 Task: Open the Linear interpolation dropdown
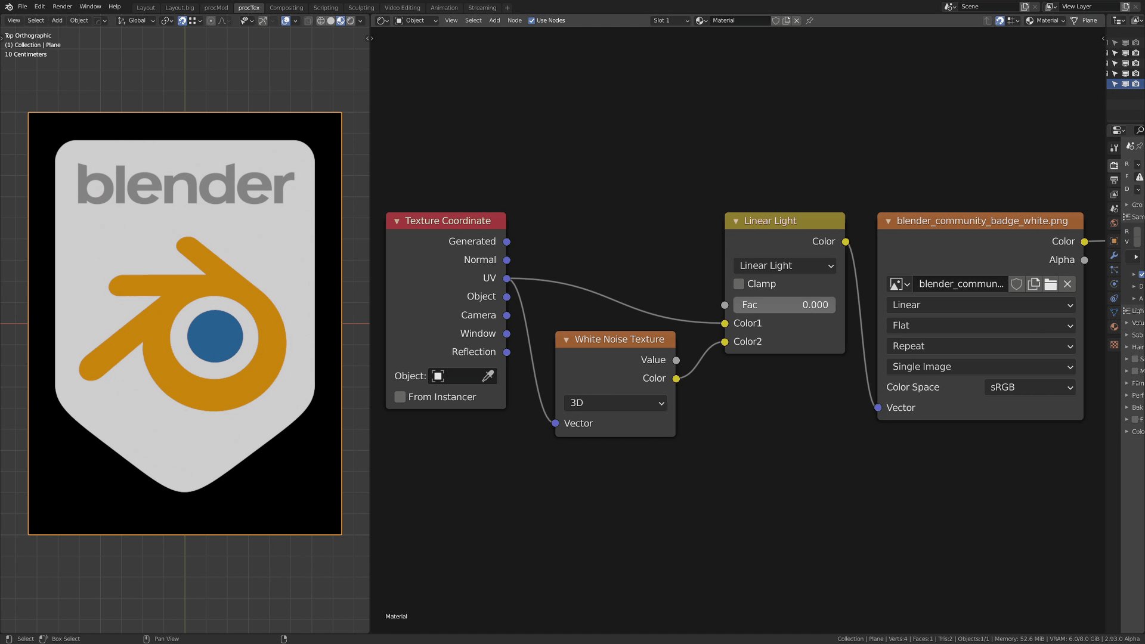coord(980,305)
